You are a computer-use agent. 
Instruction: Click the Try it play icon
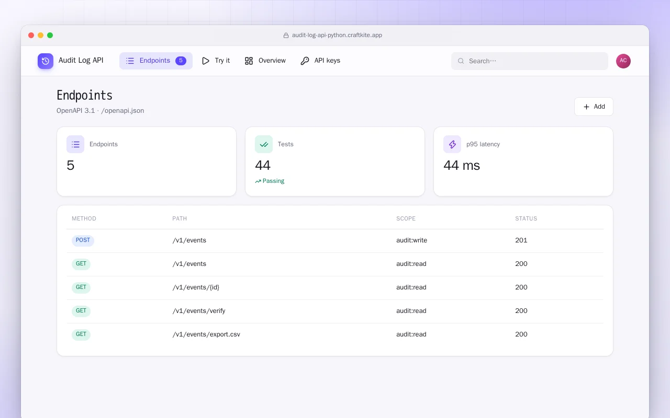tap(206, 61)
